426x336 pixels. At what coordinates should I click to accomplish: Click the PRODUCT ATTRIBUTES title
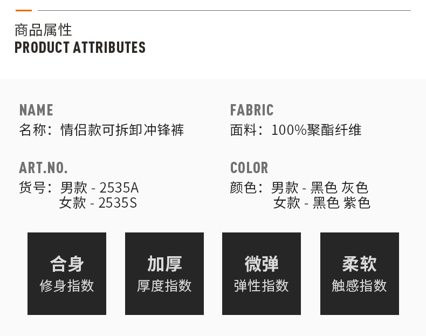[x=80, y=47]
